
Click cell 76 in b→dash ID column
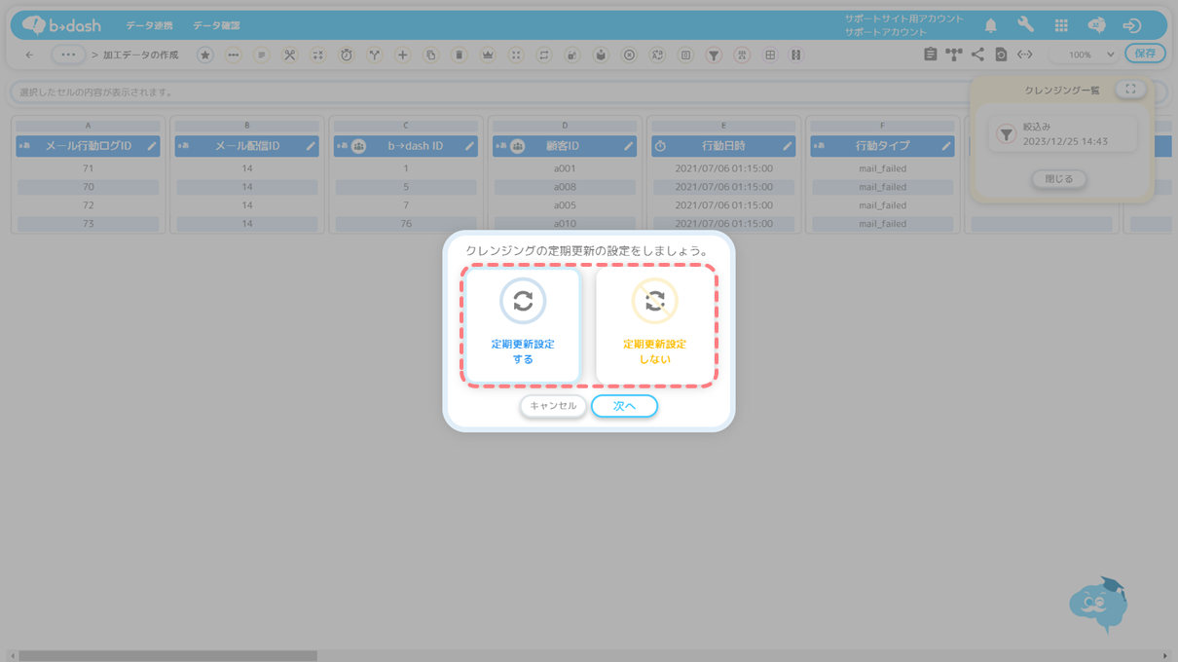406,224
